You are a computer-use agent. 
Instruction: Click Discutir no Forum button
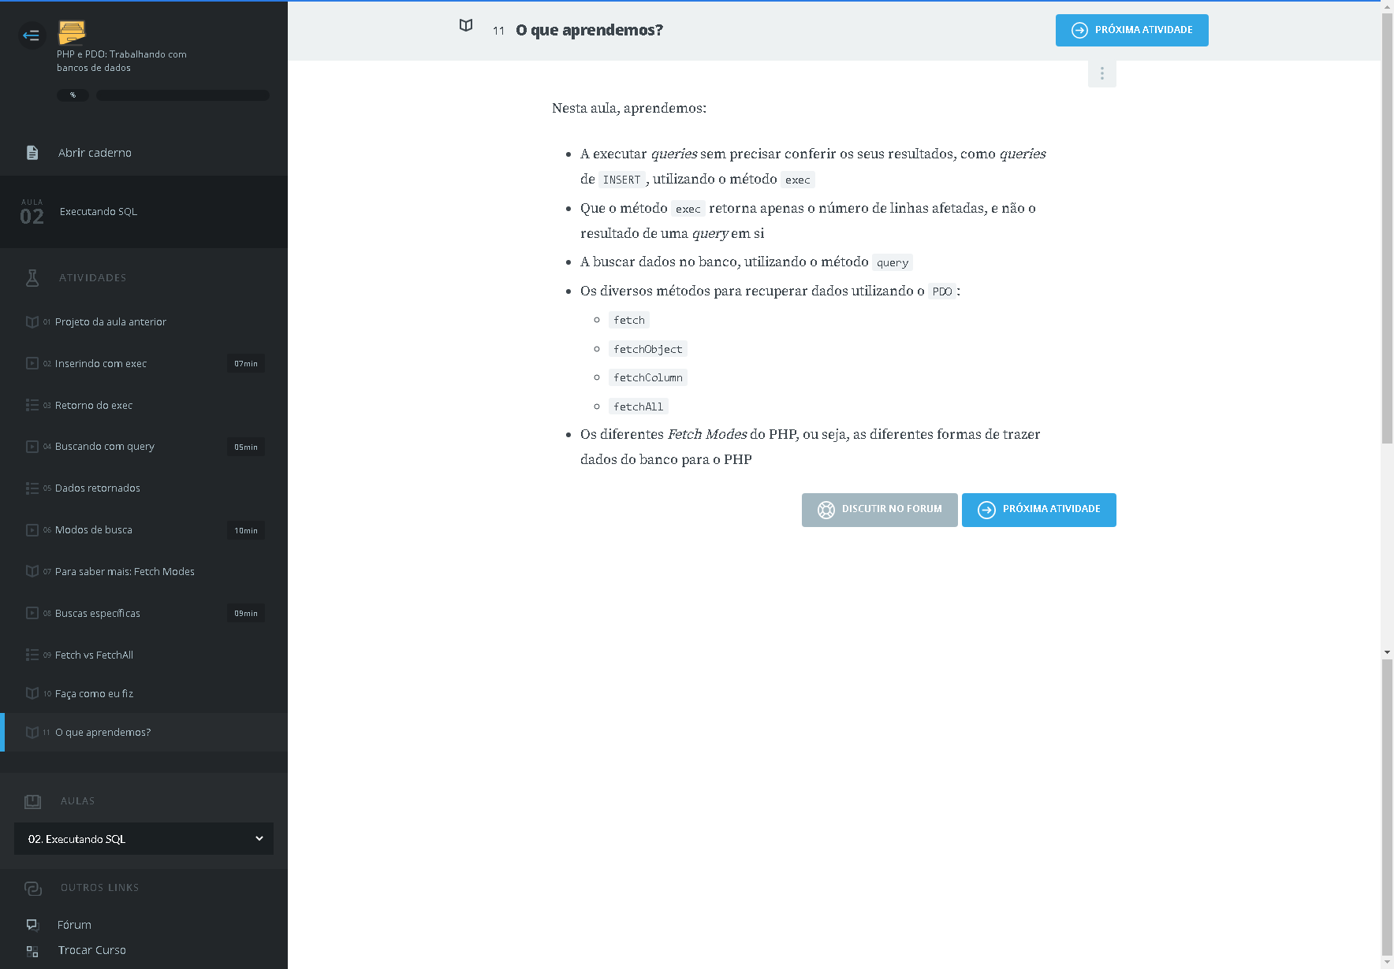(879, 510)
